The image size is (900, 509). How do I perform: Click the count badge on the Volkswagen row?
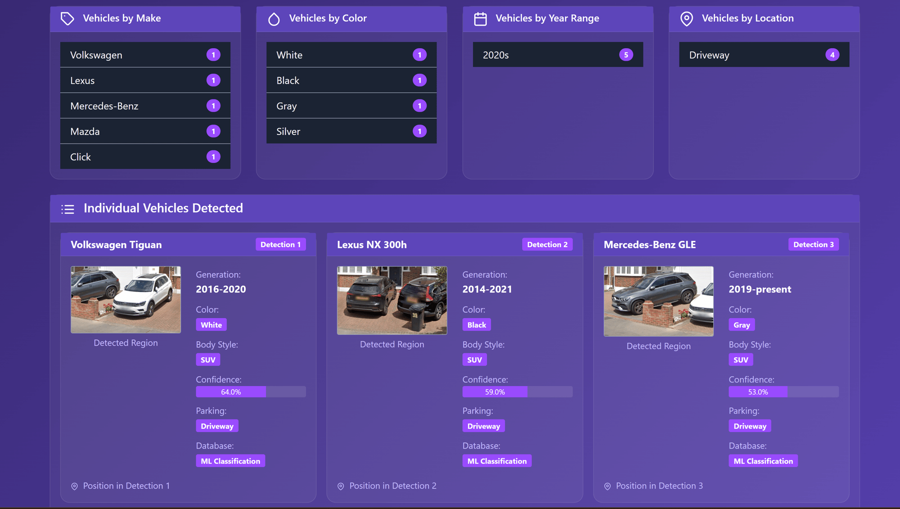point(213,55)
